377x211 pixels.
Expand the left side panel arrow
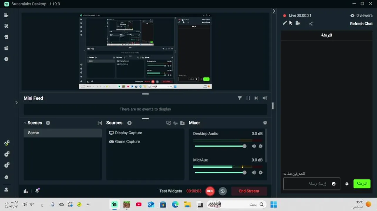[16, 103]
